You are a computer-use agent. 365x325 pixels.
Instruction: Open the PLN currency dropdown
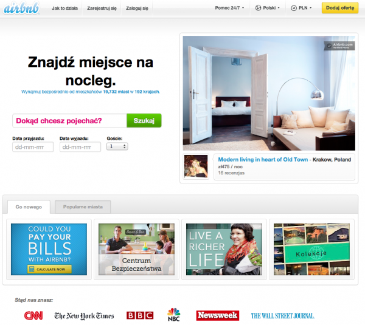pos(301,8)
